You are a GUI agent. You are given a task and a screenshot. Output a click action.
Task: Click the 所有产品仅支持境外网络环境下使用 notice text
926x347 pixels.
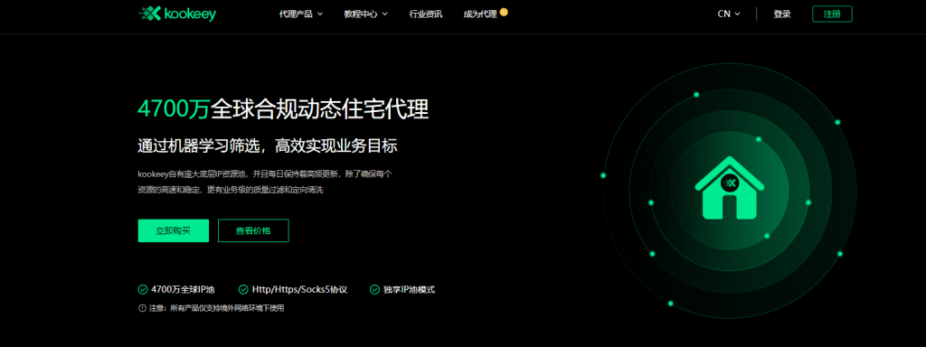click(x=227, y=308)
